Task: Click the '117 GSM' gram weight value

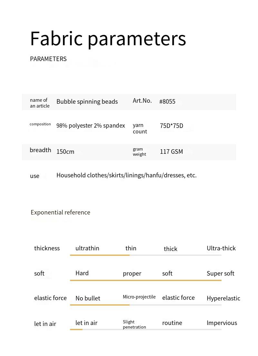Action: [171, 152]
